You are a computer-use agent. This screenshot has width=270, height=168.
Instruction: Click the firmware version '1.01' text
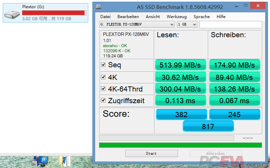click(107, 41)
